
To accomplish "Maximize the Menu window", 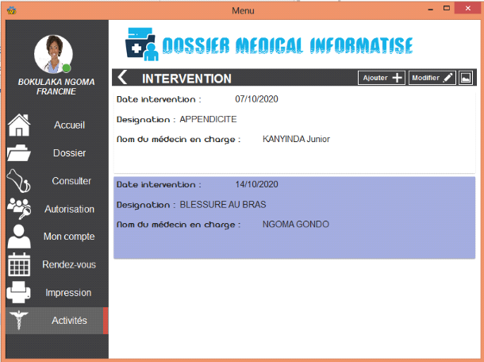I will [x=447, y=9].
